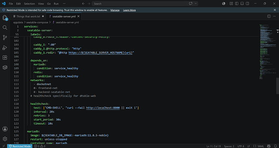Change end of line sequence LF

point(249,146)
